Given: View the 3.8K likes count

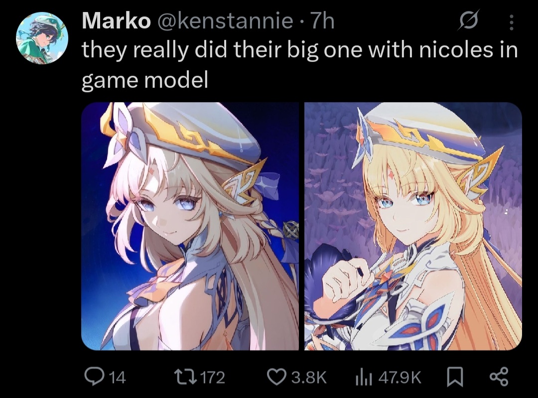Looking at the screenshot, I should (x=308, y=378).
